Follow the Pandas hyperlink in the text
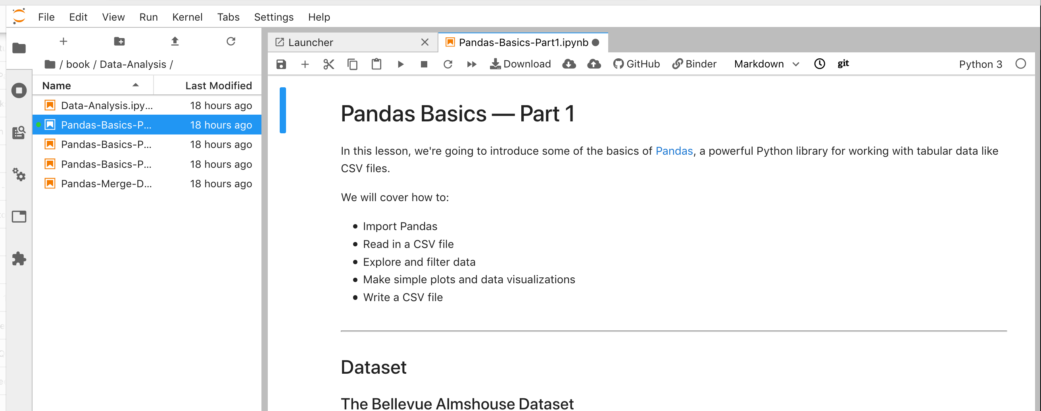Viewport: 1041px width, 411px height. coord(674,151)
